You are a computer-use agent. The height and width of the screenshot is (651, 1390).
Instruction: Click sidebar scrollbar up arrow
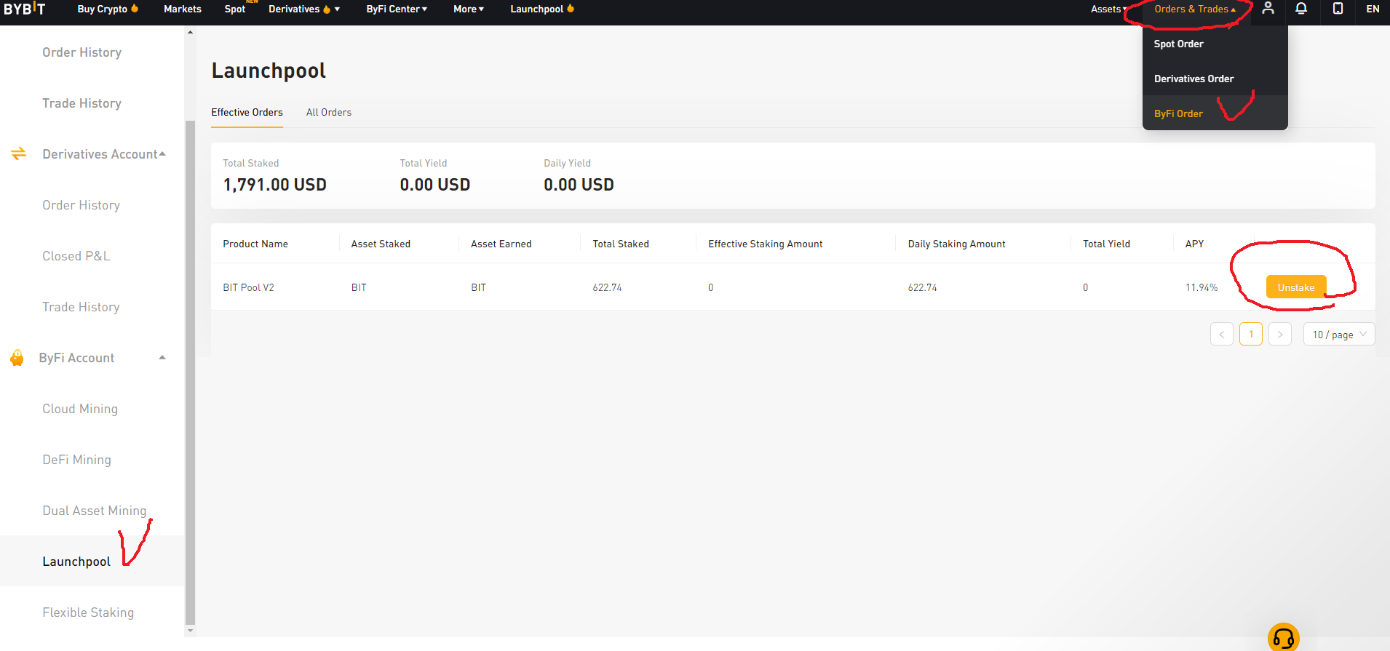[190, 32]
